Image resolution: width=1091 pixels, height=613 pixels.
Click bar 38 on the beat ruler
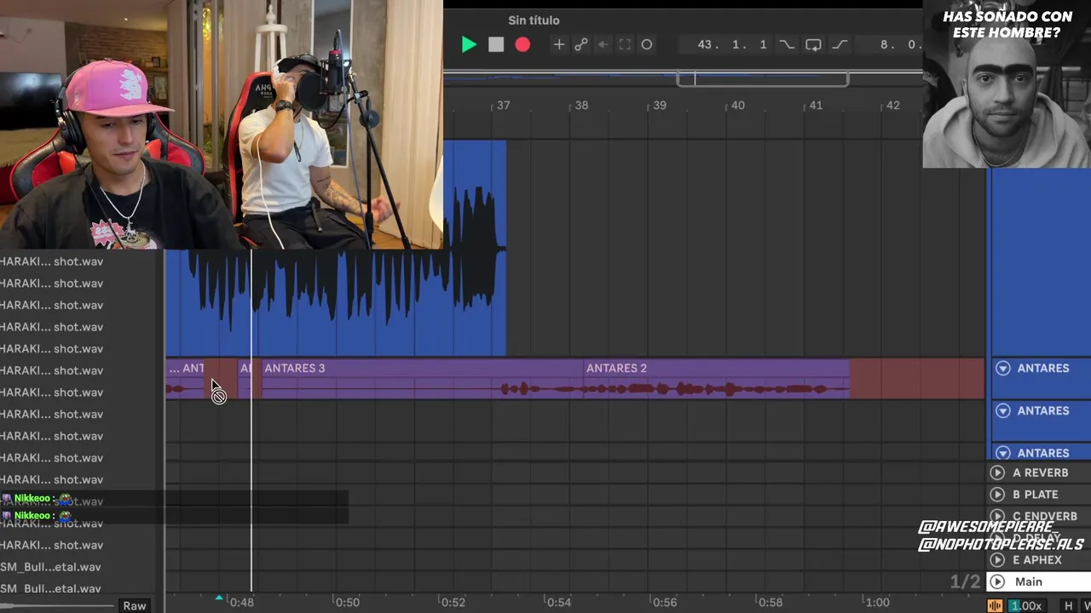[581, 106]
